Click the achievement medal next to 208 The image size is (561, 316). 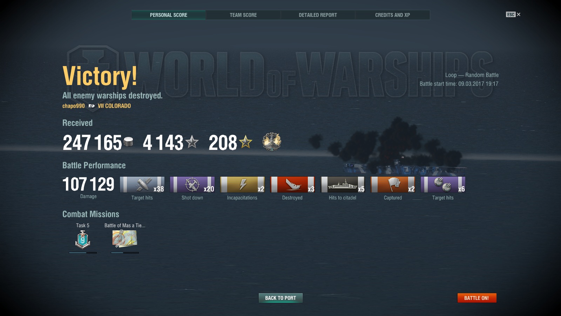pos(272,142)
